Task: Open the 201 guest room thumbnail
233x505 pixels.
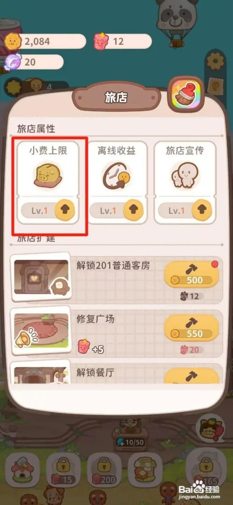Action: 41,277
